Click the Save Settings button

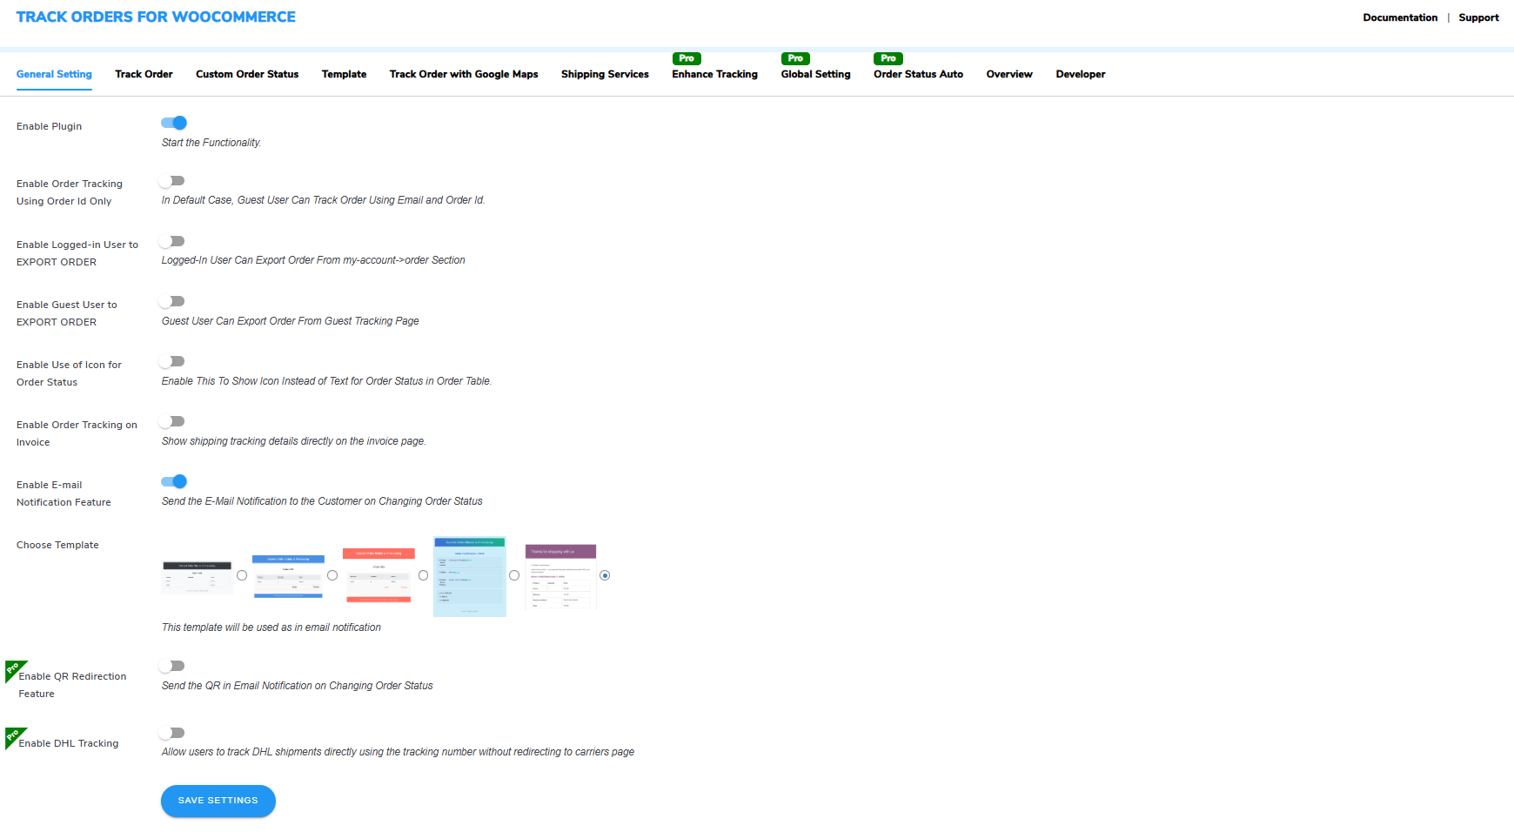(218, 801)
